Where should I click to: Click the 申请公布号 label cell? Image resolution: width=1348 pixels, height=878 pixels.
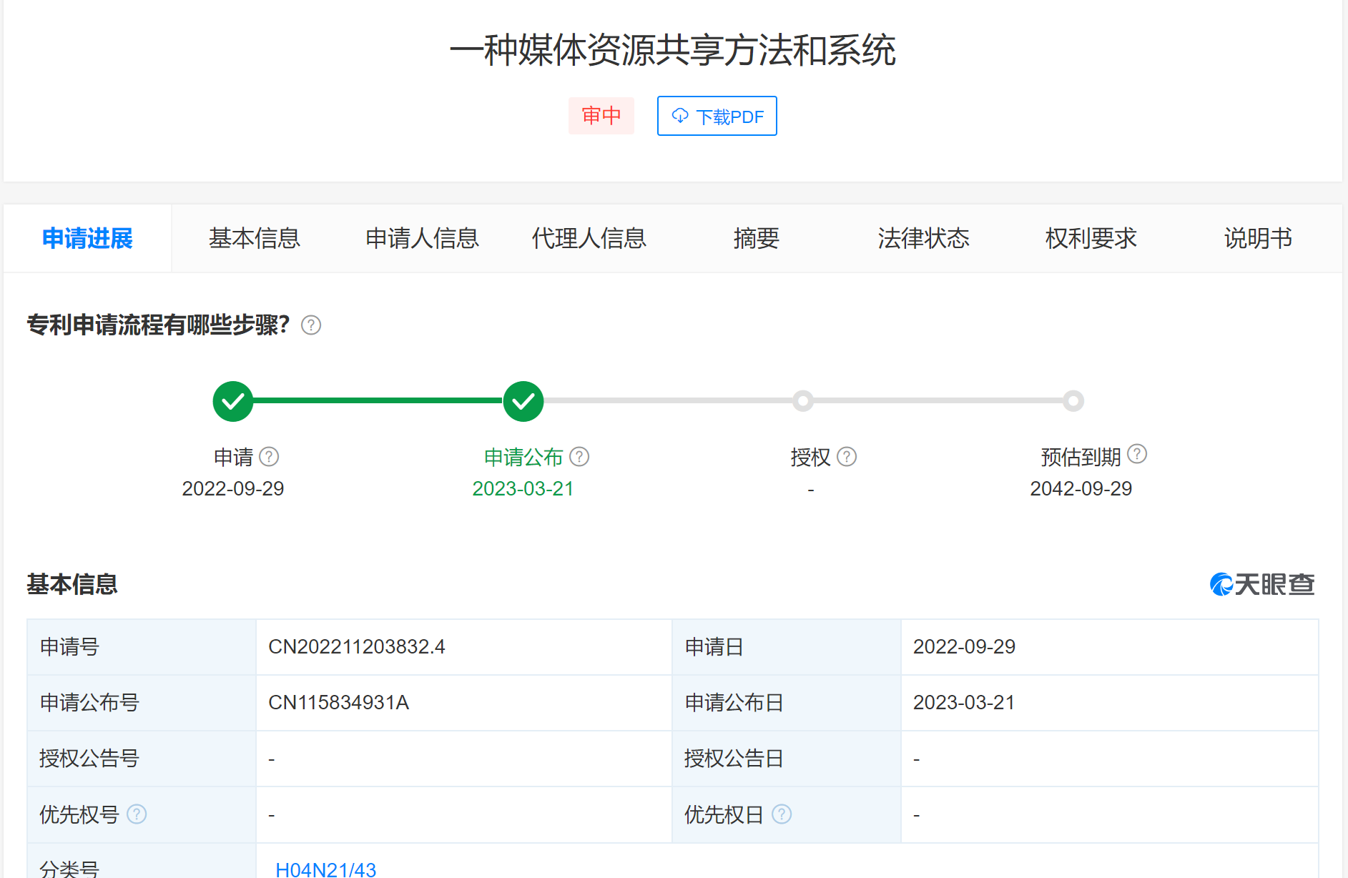(x=142, y=702)
